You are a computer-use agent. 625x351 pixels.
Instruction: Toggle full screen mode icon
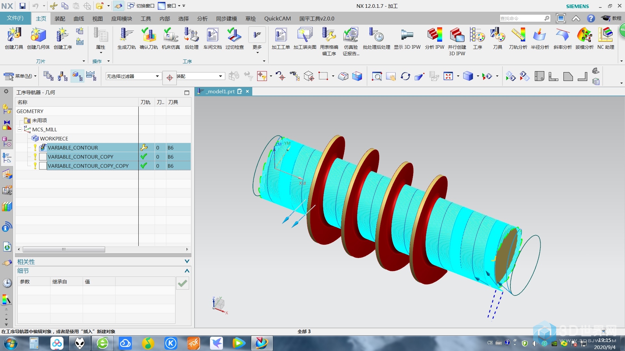tap(561, 19)
